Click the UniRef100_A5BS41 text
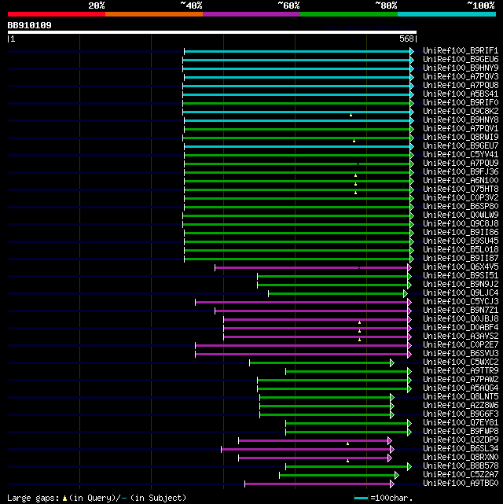 pos(461,94)
